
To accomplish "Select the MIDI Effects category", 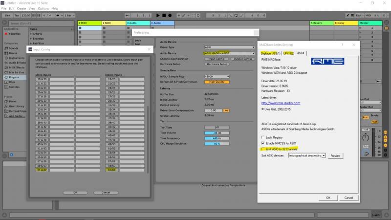I will coord(17,67).
